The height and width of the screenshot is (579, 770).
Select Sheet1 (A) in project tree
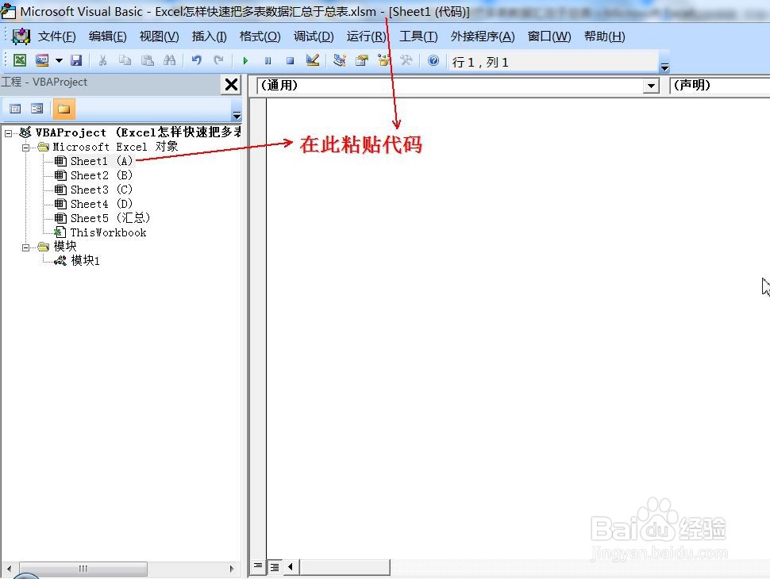click(102, 161)
